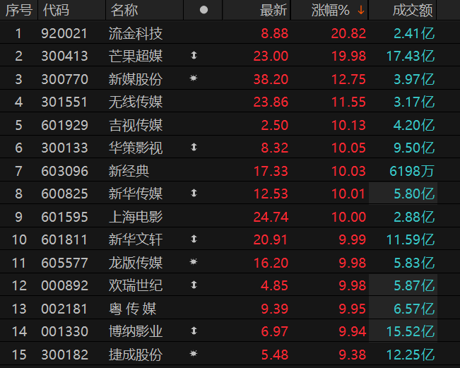460x368 pixels.
Task: Click stock code 001330
Action: click(64, 332)
